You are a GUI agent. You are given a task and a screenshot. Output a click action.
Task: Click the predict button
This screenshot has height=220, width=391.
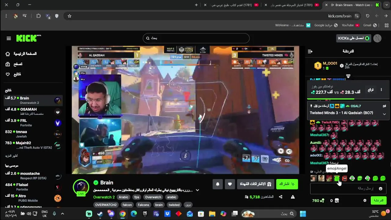coord(371,90)
